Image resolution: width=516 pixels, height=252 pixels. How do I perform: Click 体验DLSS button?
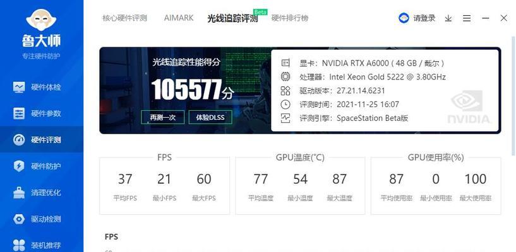(210, 117)
